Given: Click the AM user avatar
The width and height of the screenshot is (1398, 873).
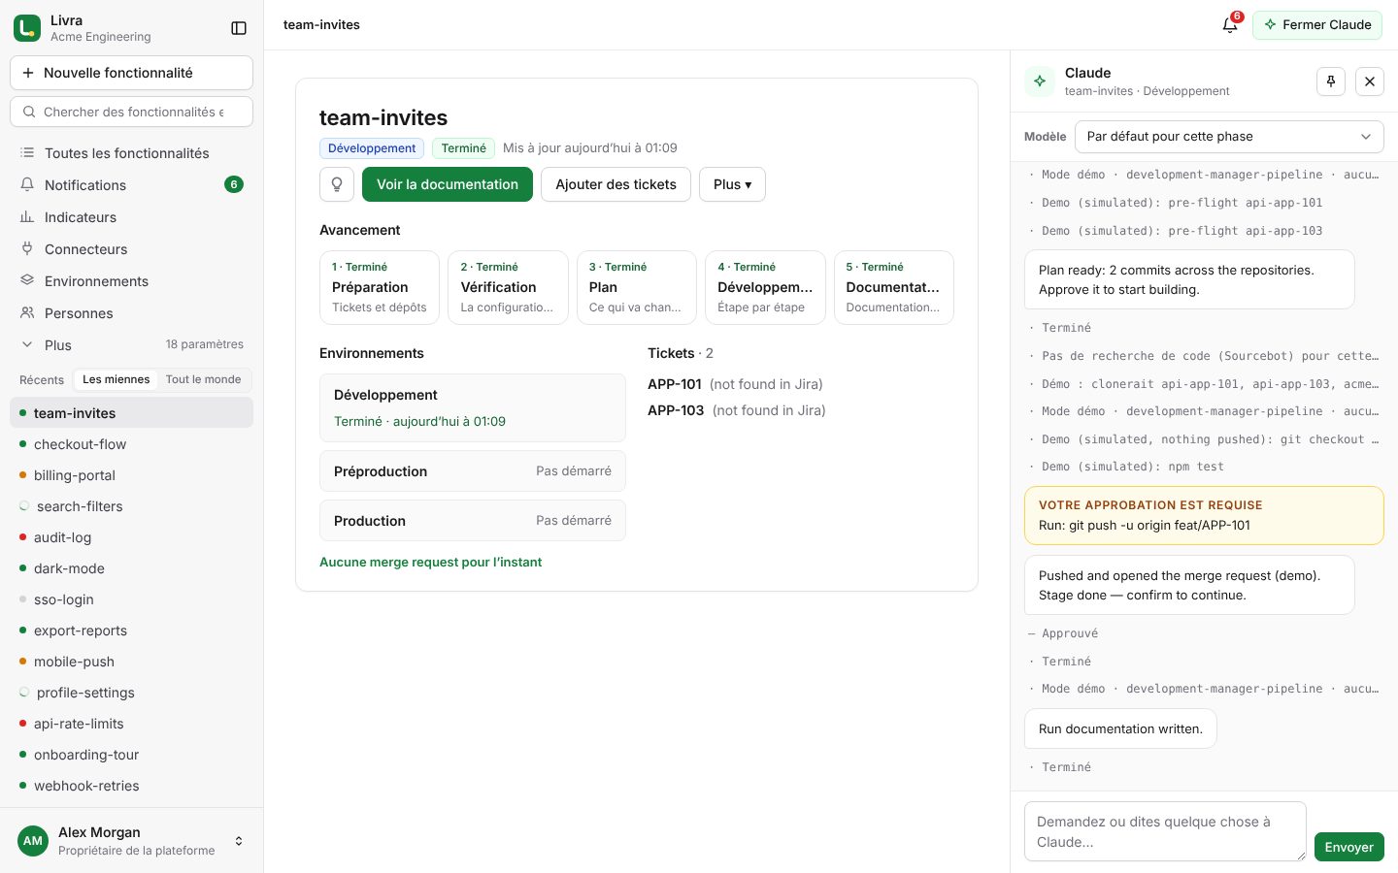Looking at the screenshot, I should pyautogui.click(x=33, y=841).
